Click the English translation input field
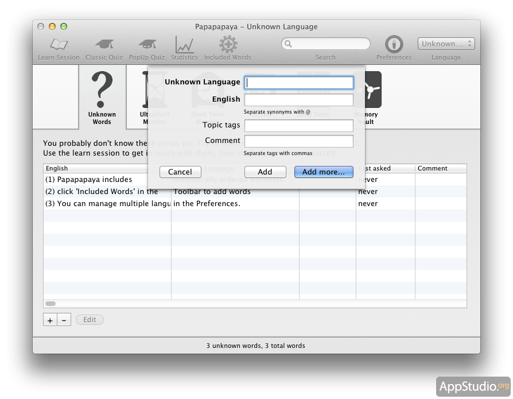Viewport: 513px width, 399px height. click(299, 100)
